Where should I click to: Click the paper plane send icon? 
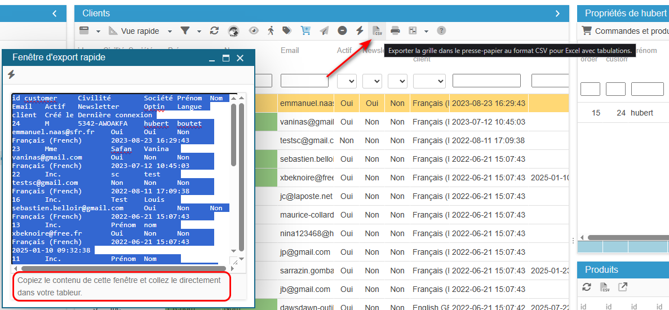point(324,31)
